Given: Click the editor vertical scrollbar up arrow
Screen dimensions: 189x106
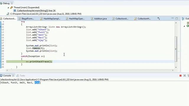Looking at the screenshot, I should 176,23.
